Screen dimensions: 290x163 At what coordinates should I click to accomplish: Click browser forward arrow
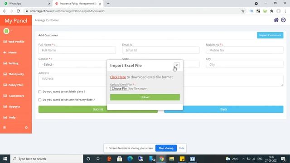tap(11, 11)
